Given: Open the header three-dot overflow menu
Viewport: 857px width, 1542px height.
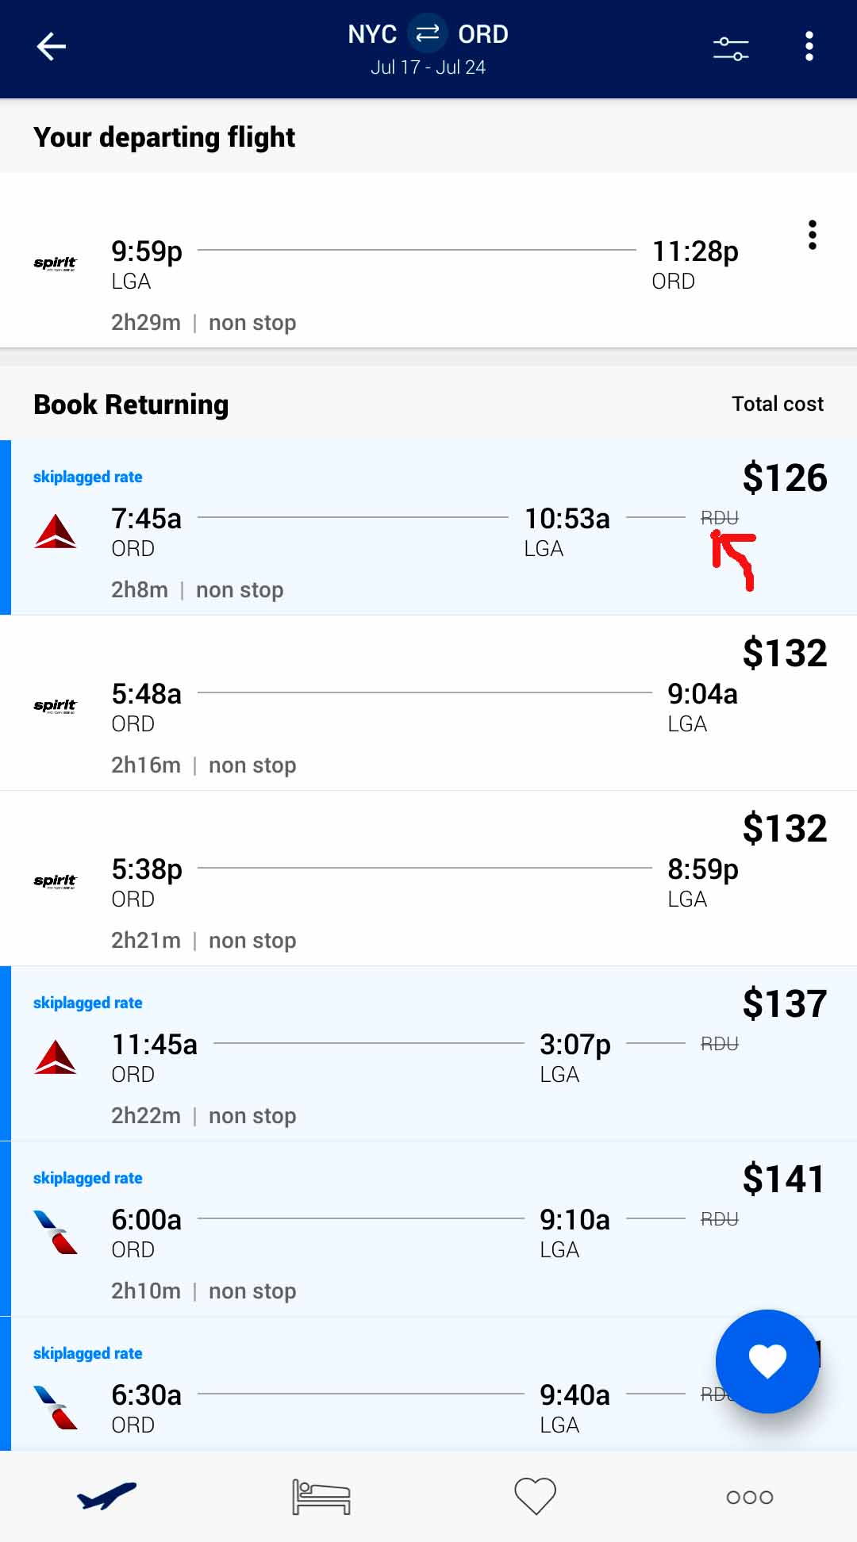Looking at the screenshot, I should click(x=809, y=47).
